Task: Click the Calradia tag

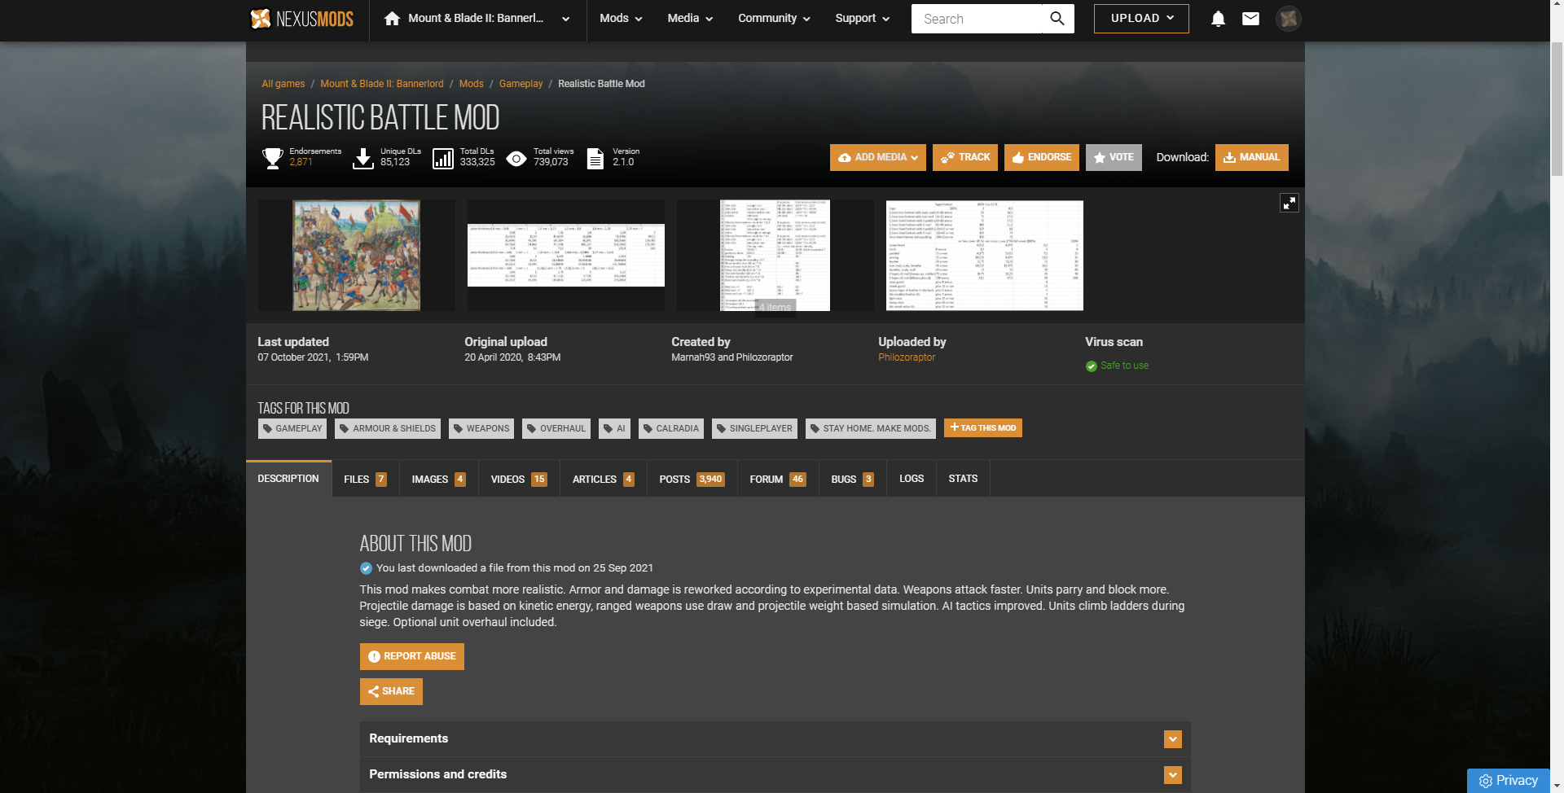Action: tap(671, 429)
